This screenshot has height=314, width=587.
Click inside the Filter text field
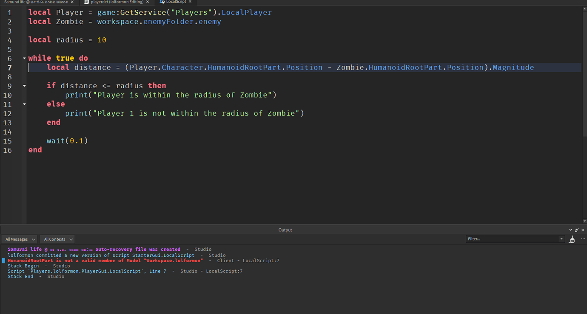(x=510, y=238)
